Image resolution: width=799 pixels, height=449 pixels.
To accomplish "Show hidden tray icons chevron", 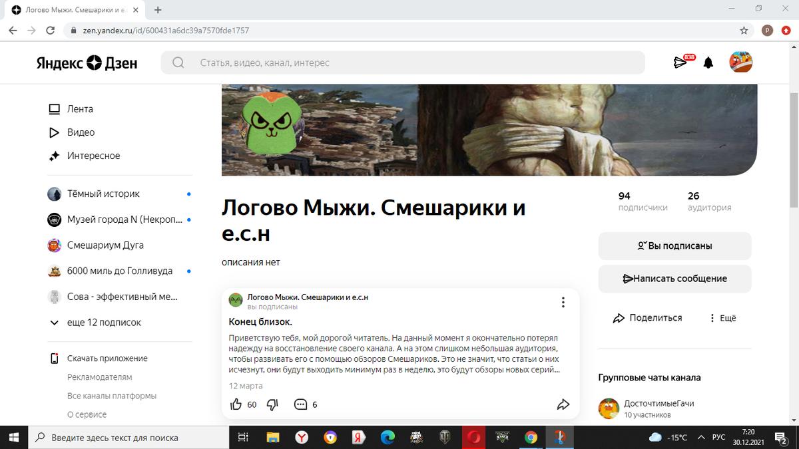I will click(701, 438).
